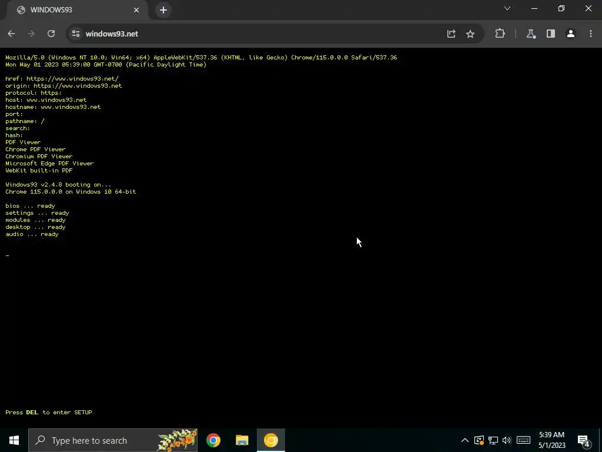Bookmark this tab with star icon
Viewport: 602px width, 452px height.
(470, 34)
